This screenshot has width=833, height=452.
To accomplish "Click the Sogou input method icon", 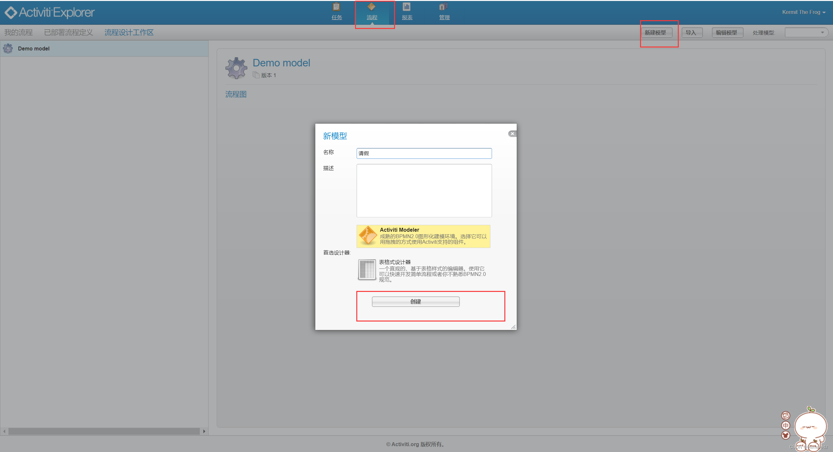I will [x=785, y=416].
